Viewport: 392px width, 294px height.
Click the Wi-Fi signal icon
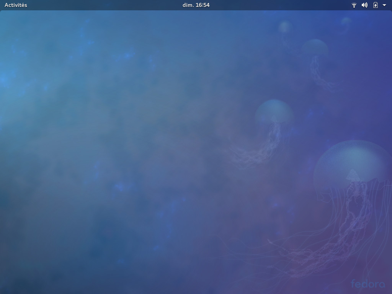[x=354, y=5]
